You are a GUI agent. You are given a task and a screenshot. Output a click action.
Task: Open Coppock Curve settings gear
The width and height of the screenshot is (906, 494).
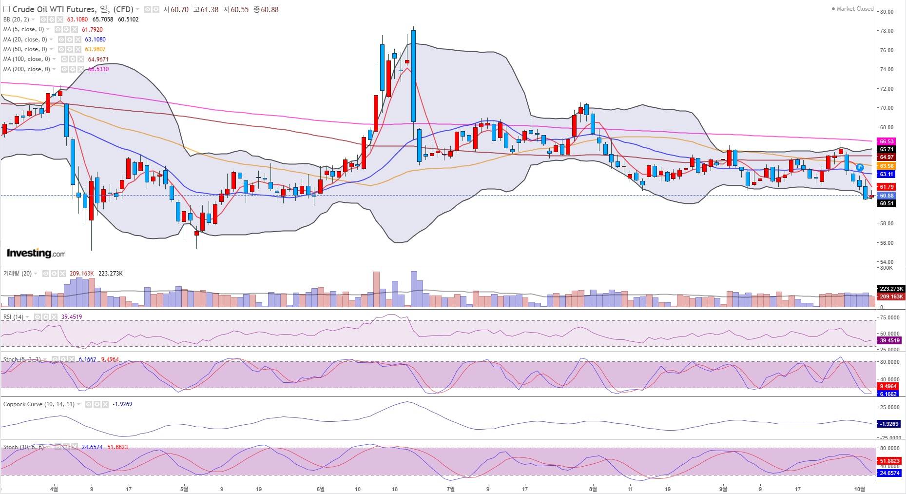[x=97, y=404]
